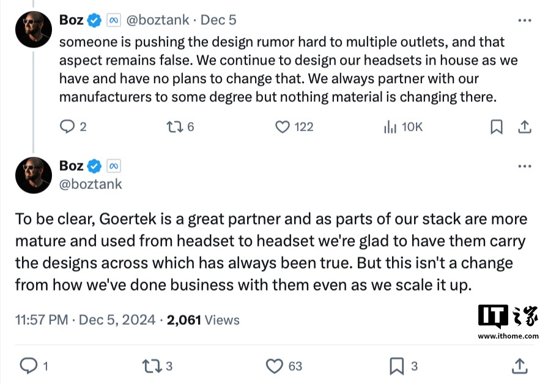Open Boz's avatar on the second tweet
Image resolution: width=548 pixels, height=384 pixels.
click(x=33, y=175)
